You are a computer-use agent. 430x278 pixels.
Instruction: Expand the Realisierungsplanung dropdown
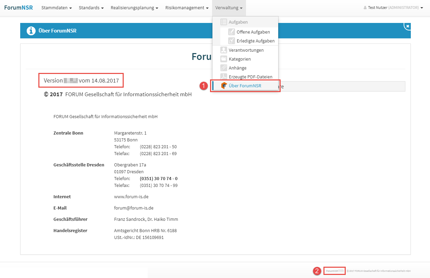pyautogui.click(x=134, y=8)
